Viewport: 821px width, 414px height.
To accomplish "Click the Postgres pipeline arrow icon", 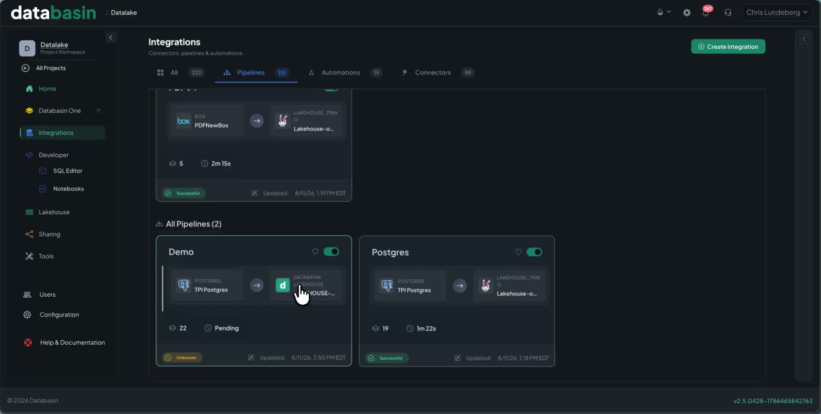I will tap(460, 285).
